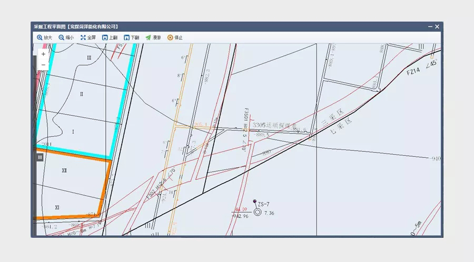The width and height of the screenshot is (474, 262).
Task: Minimize the 采掘工程平面图 window
Action: point(429,26)
